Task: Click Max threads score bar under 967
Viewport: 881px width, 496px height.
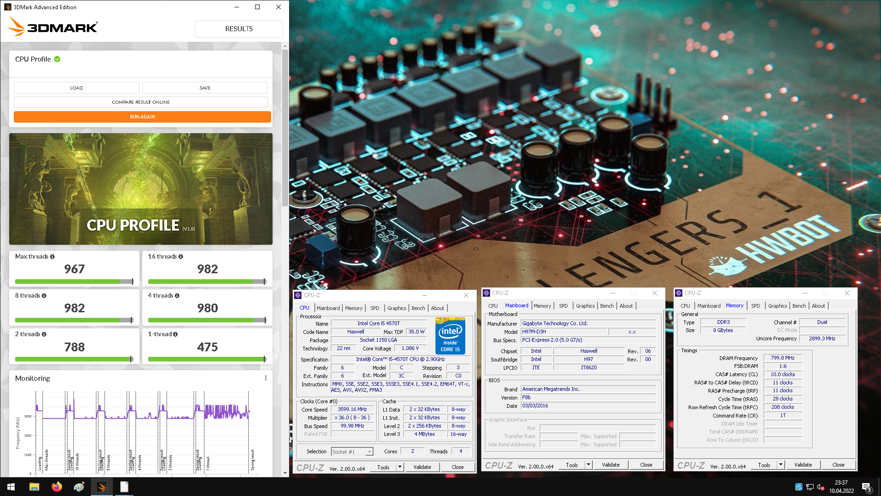Action: point(74,282)
